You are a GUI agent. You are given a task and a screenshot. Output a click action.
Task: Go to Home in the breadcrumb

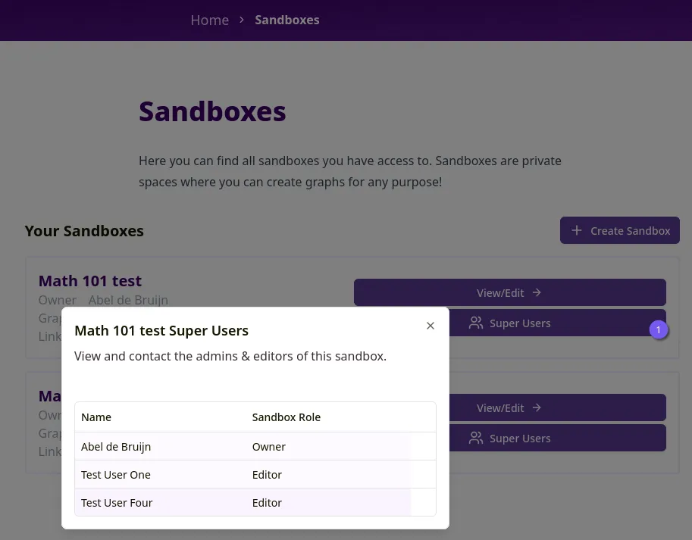(x=210, y=20)
